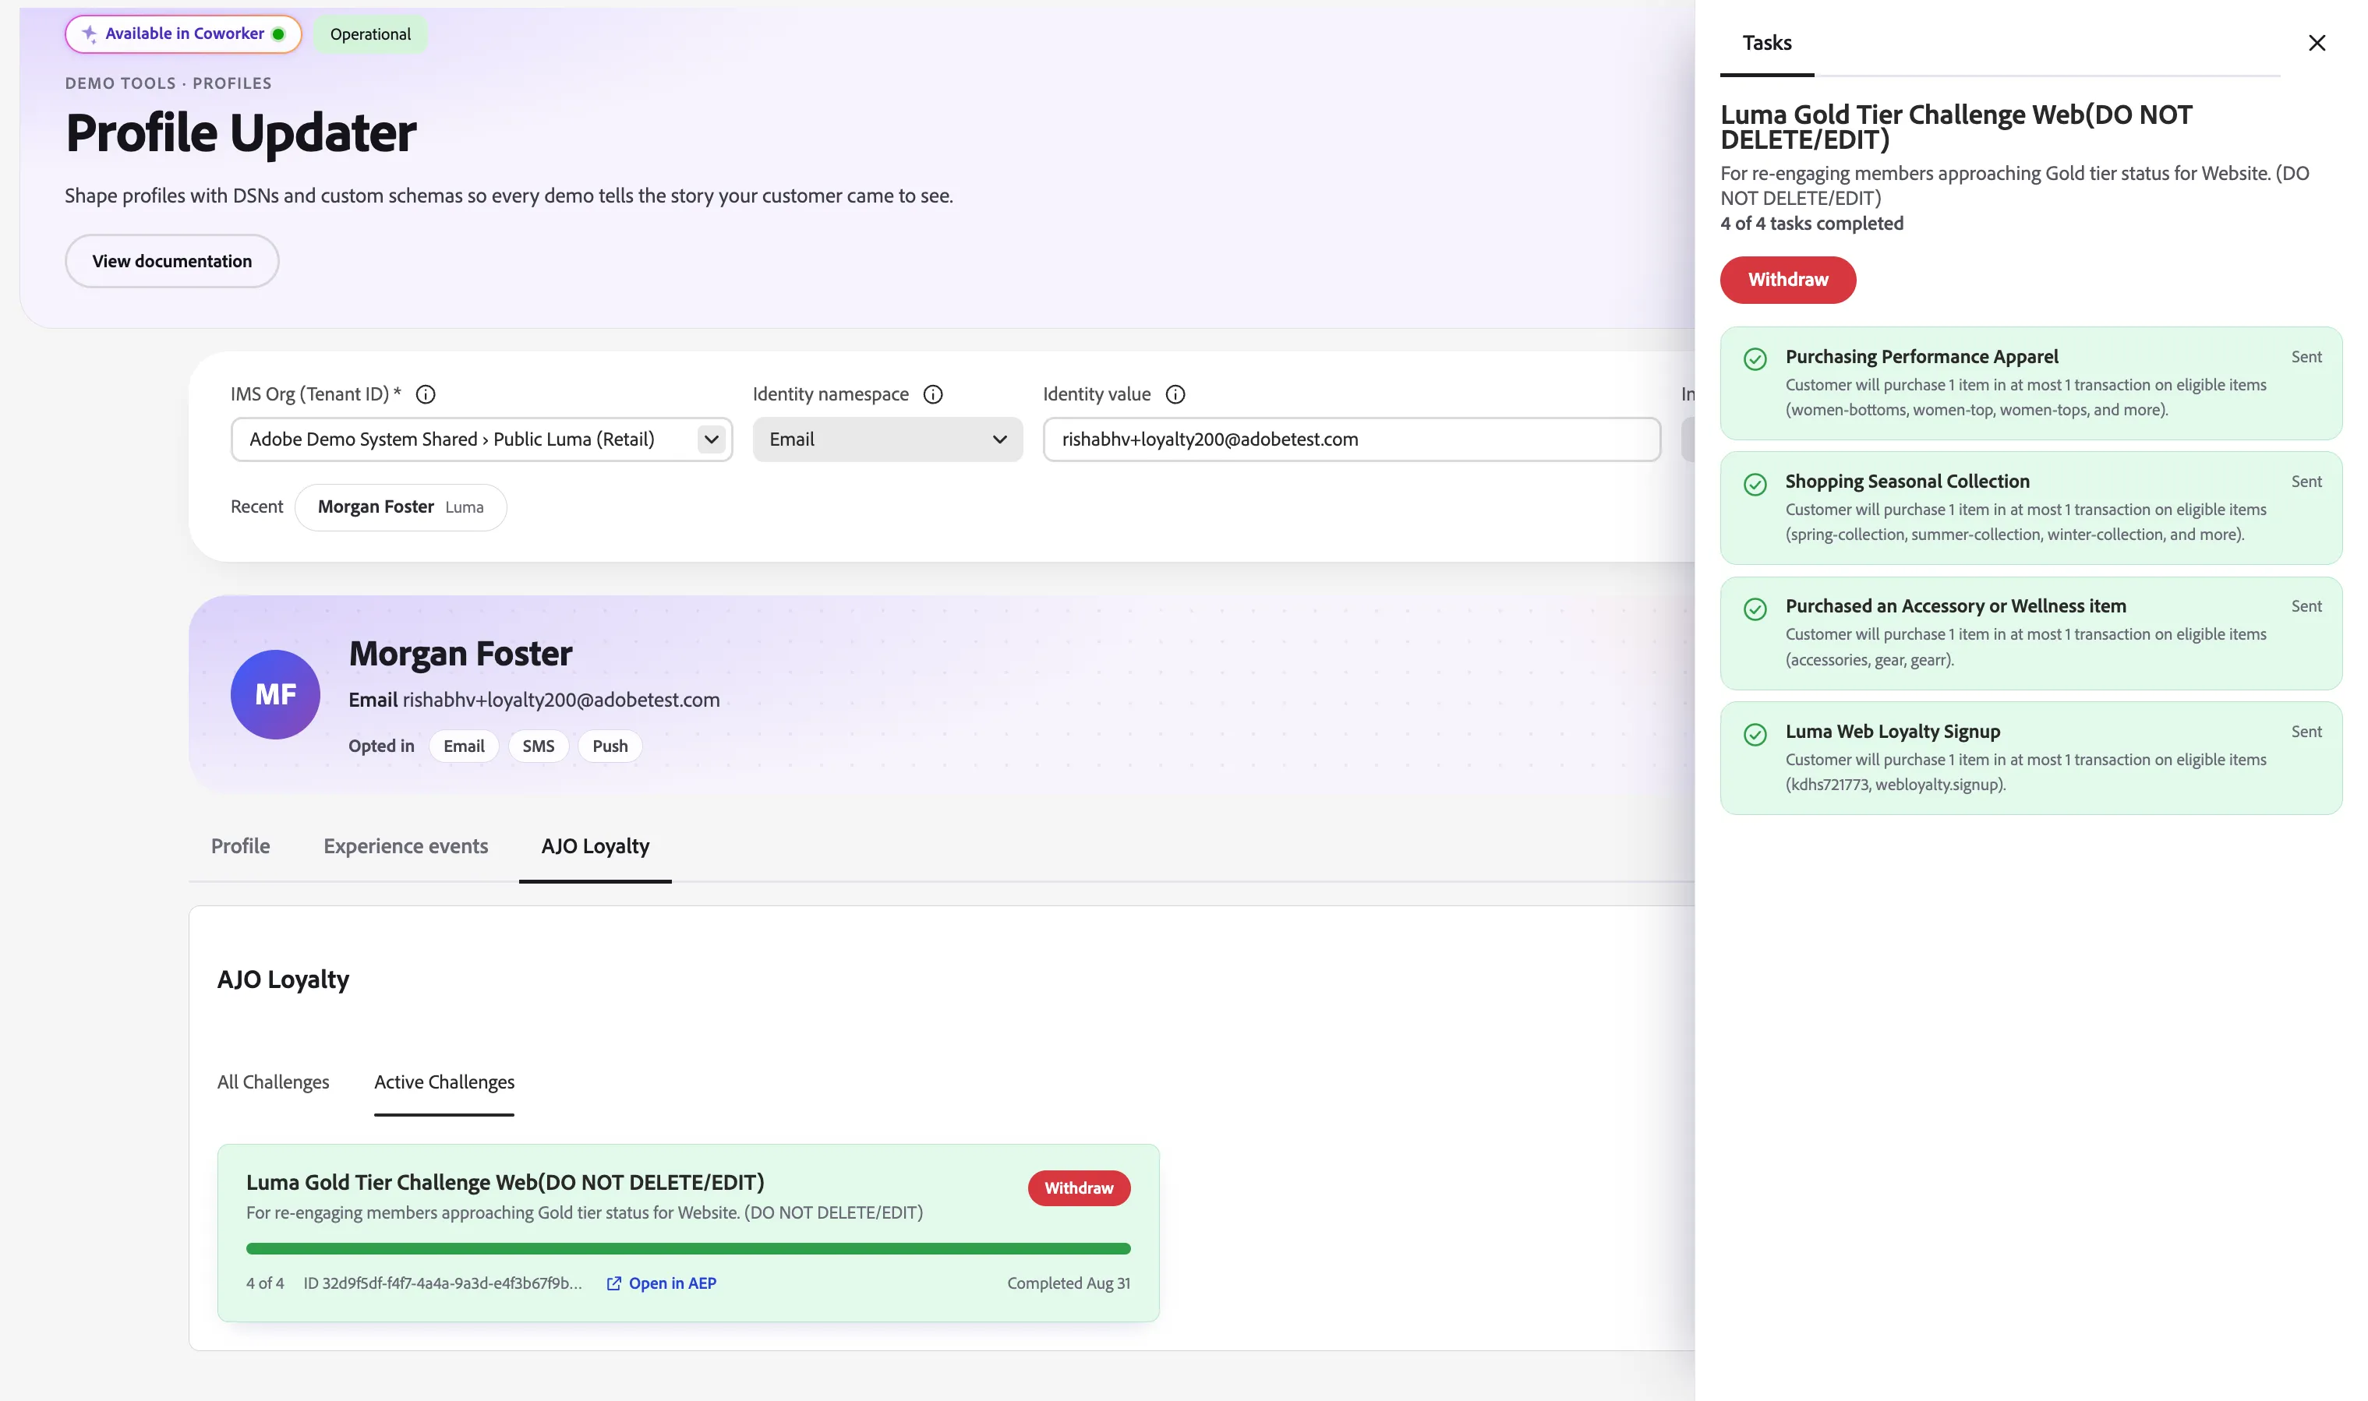Image resolution: width=2368 pixels, height=1401 pixels.
Task: Click the DEMO TOOLS · PROFILES breadcrumb
Action: (168, 83)
